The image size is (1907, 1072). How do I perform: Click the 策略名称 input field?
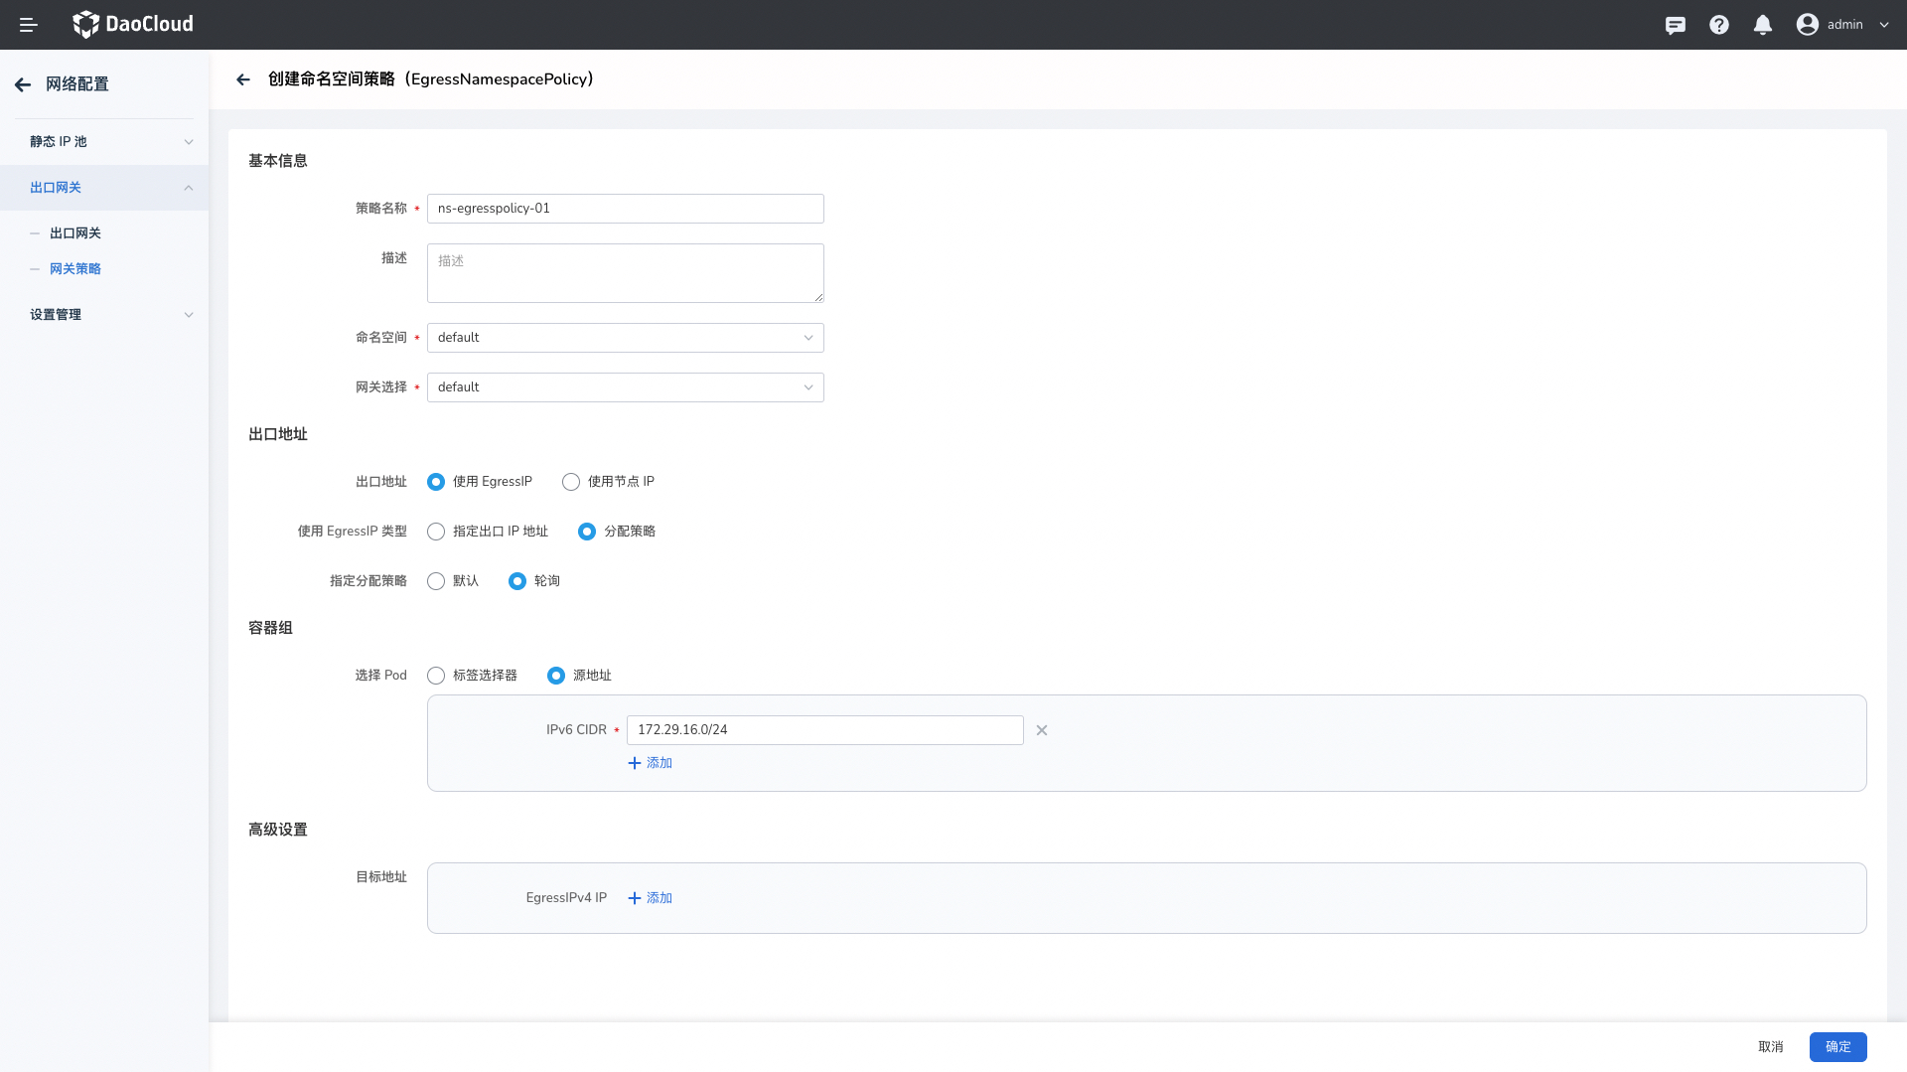625,209
